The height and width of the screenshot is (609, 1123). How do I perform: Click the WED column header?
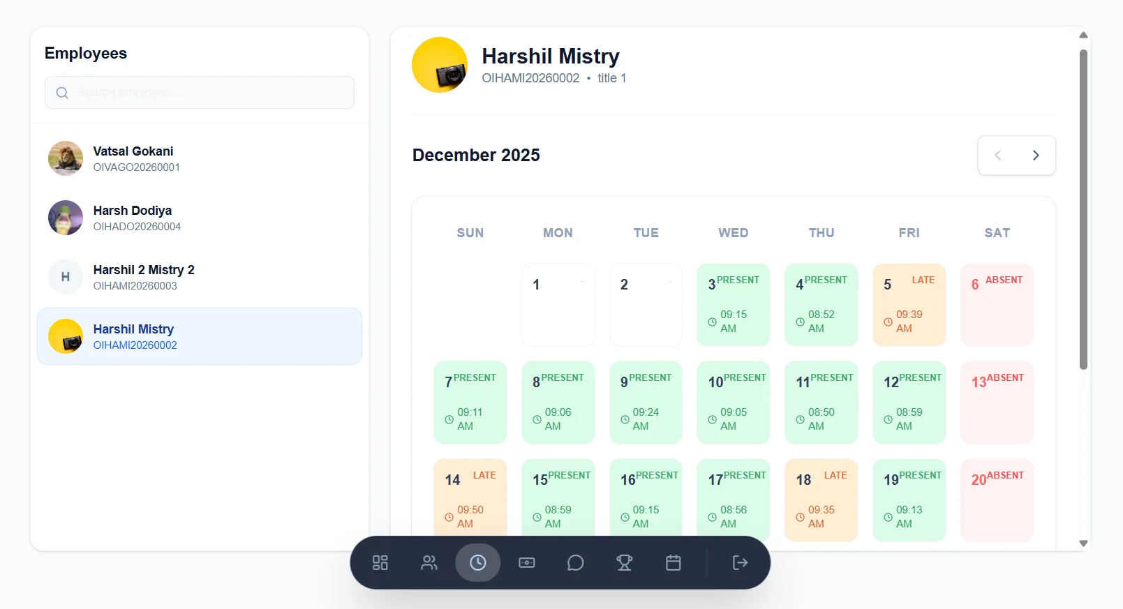coord(734,233)
